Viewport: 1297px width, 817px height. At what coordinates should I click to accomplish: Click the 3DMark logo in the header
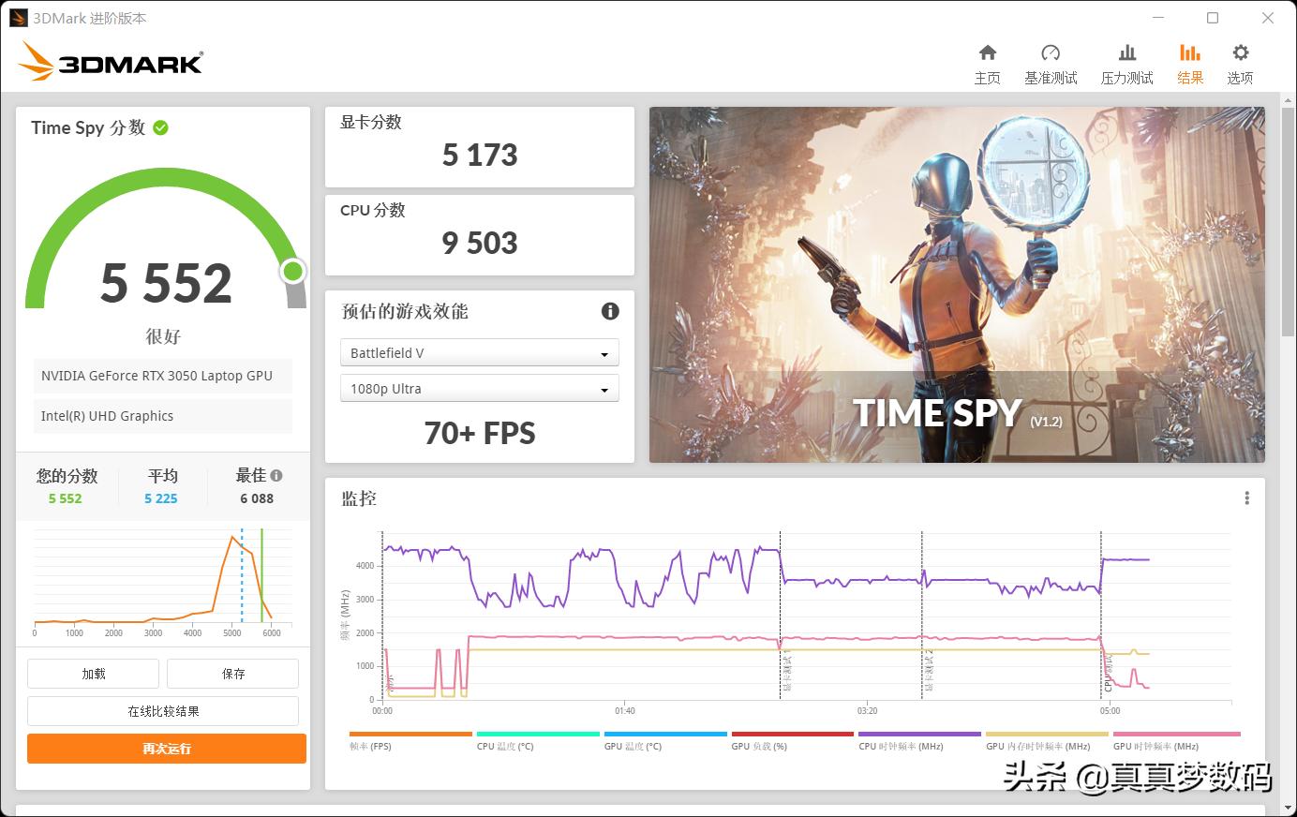(111, 62)
